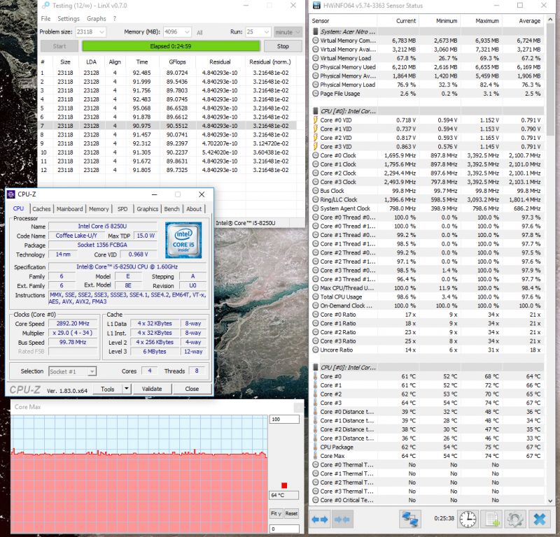Click the blue X icon in HWiNFO toolbar
Image resolution: width=560 pixels, height=537 pixels.
(539, 519)
